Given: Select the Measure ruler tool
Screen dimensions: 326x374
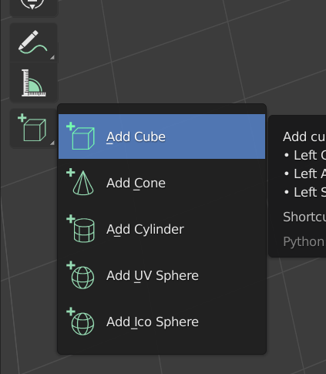Looking at the screenshot, I should pos(34,83).
